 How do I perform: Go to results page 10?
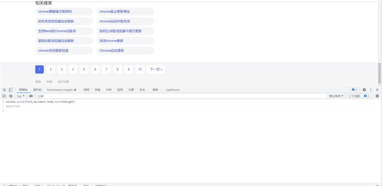click(140, 69)
